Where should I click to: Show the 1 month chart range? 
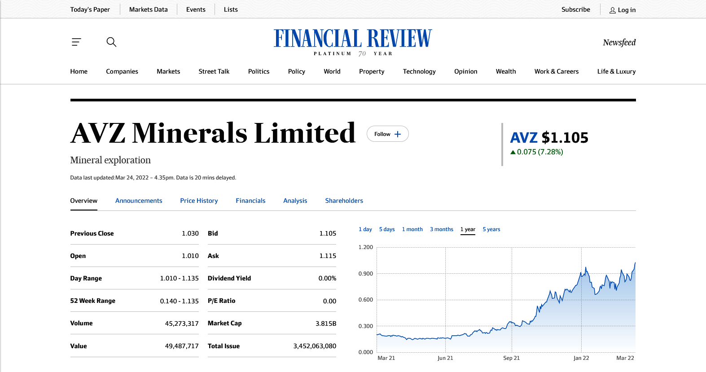click(412, 229)
